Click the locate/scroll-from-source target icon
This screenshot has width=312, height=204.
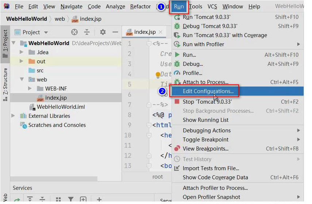(74, 32)
